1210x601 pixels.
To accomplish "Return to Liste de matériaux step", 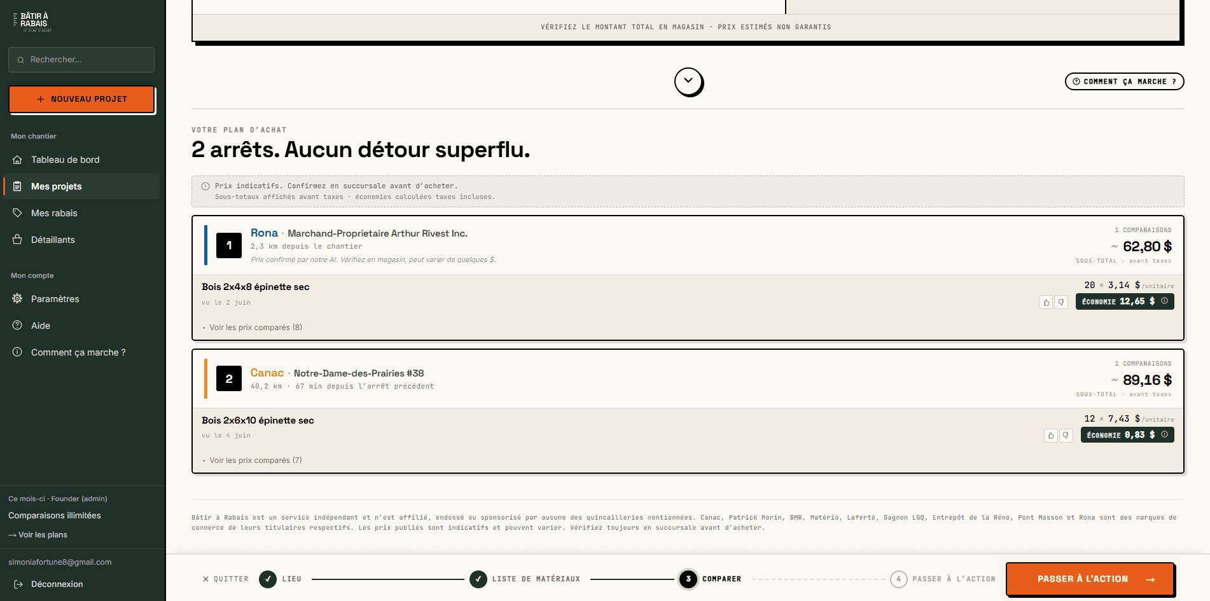I will 525,579.
